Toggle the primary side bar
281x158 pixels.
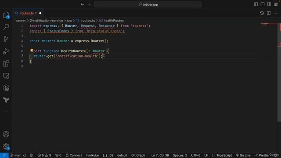pyautogui.click(x=256, y=4)
